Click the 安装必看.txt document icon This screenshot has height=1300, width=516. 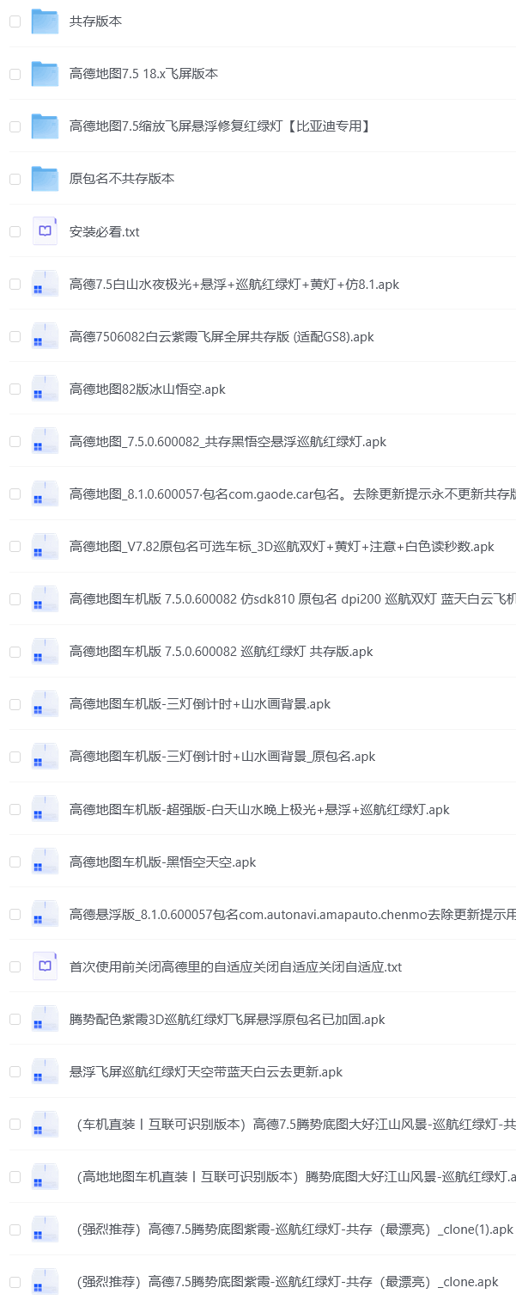click(x=45, y=231)
